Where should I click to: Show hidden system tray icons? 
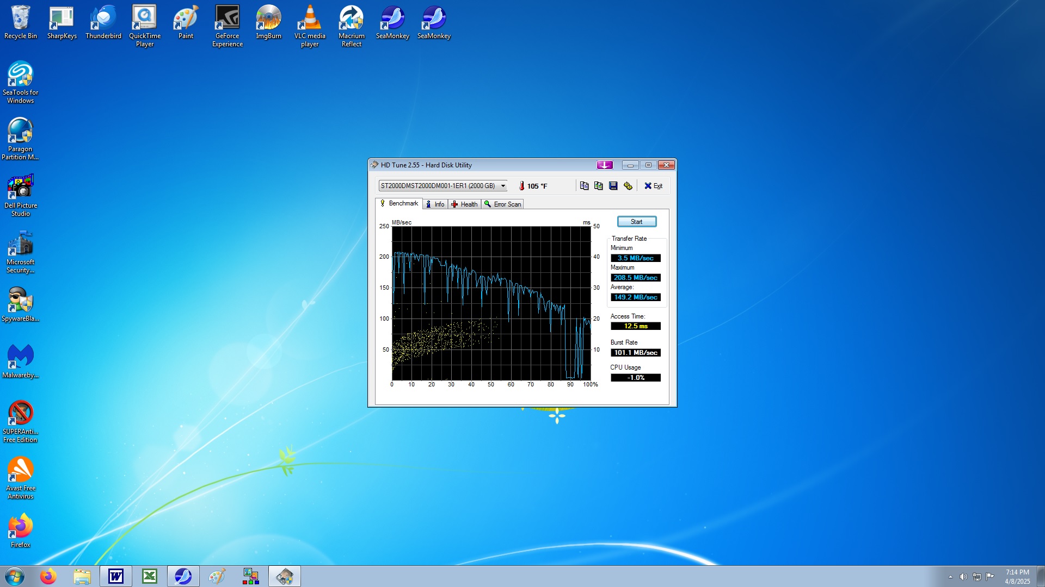click(950, 577)
